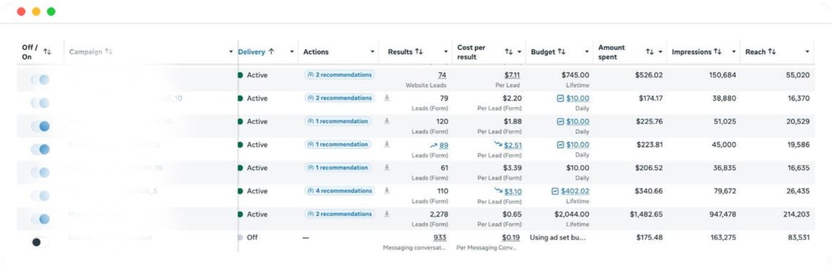Select the $526.02 amount spent value
832x269 pixels.
point(649,75)
